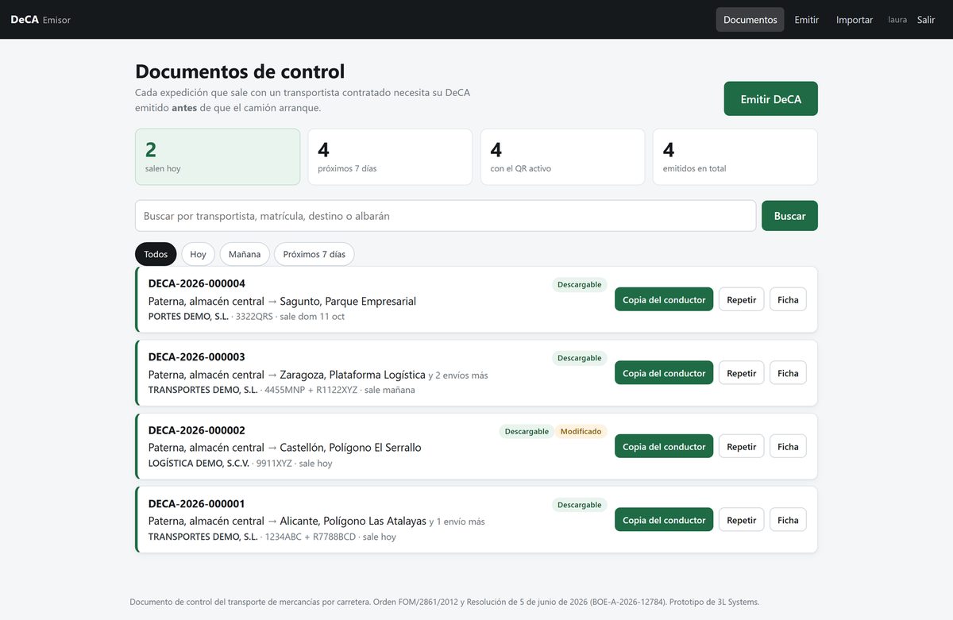Click 'y 1 envío más' text

click(x=457, y=522)
